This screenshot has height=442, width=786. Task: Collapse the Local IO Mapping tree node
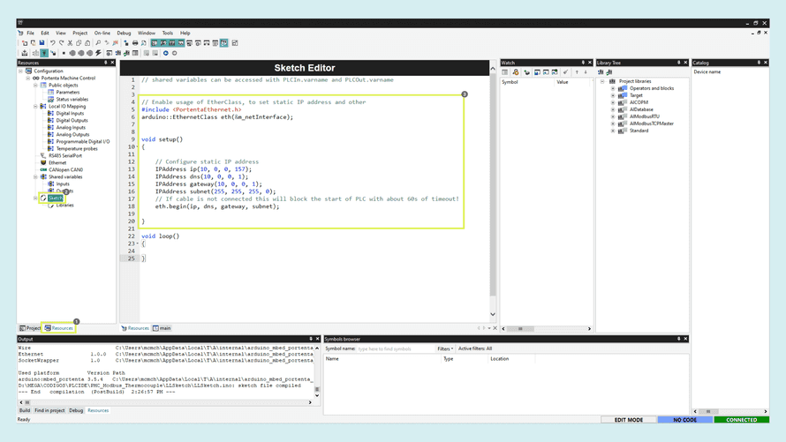35,106
